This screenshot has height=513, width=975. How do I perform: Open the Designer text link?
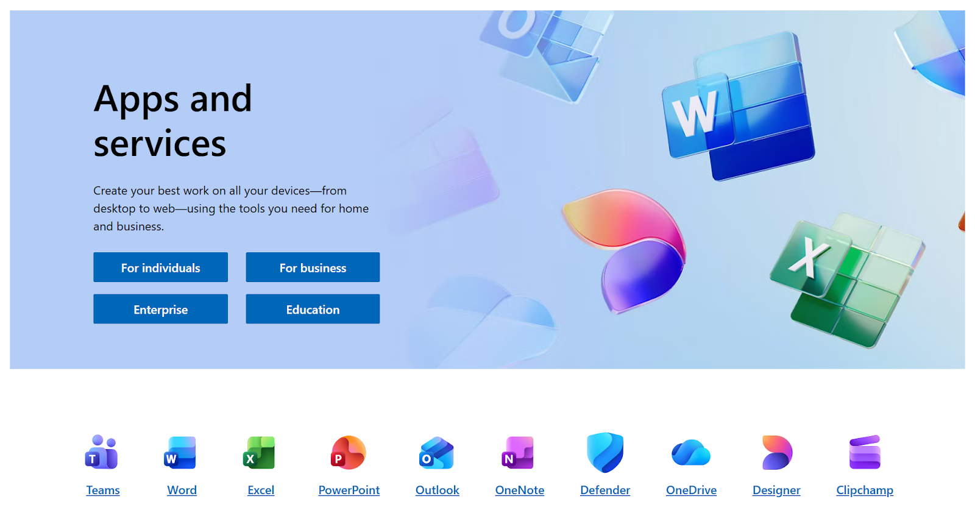click(x=776, y=490)
